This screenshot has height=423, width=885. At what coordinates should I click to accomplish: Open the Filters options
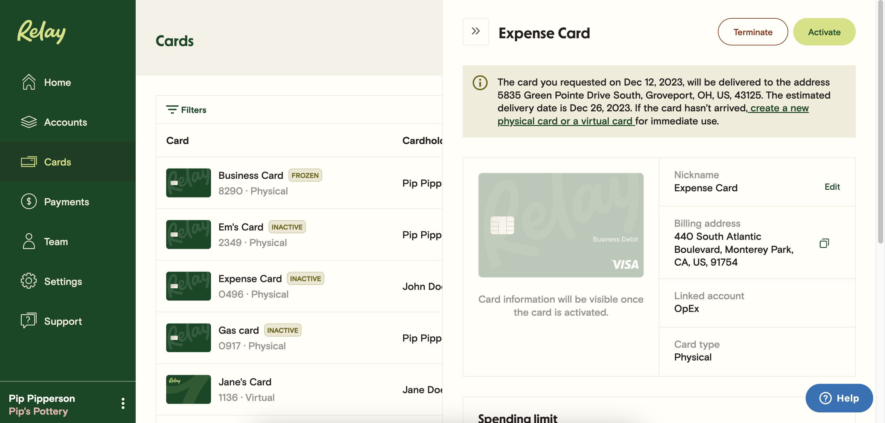(x=186, y=109)
